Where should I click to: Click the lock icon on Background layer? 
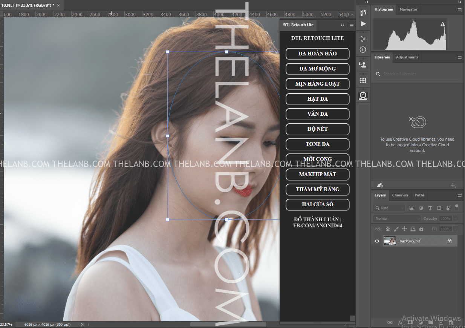449,241
